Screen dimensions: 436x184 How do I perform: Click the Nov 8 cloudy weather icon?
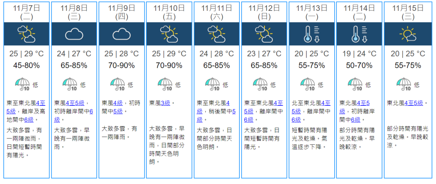pyautogui.click(x=74, y=34)
